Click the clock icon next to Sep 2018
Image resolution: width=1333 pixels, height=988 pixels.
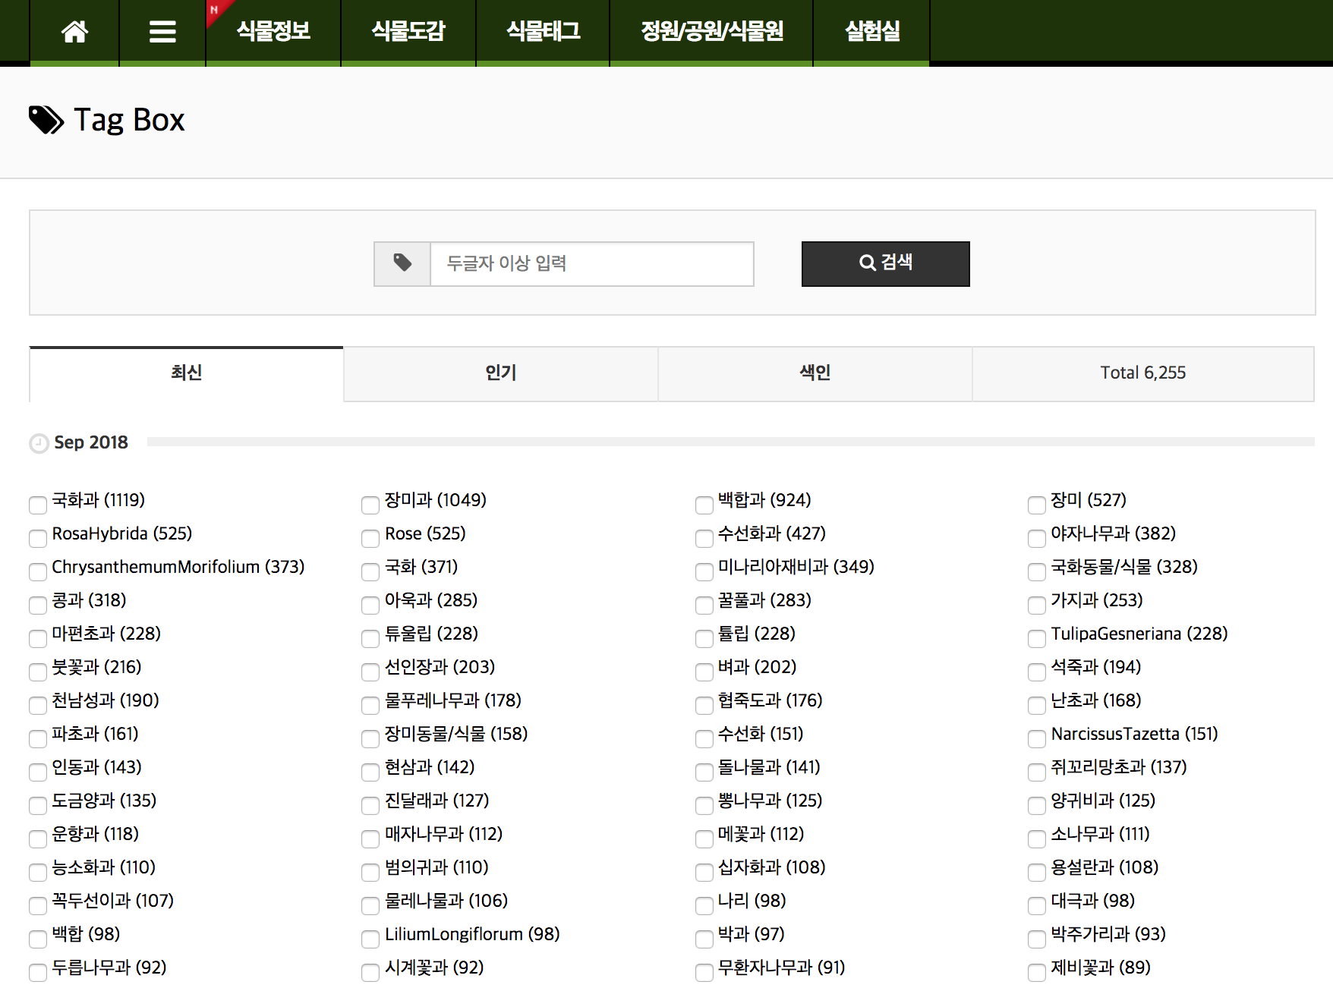(39, 443)
